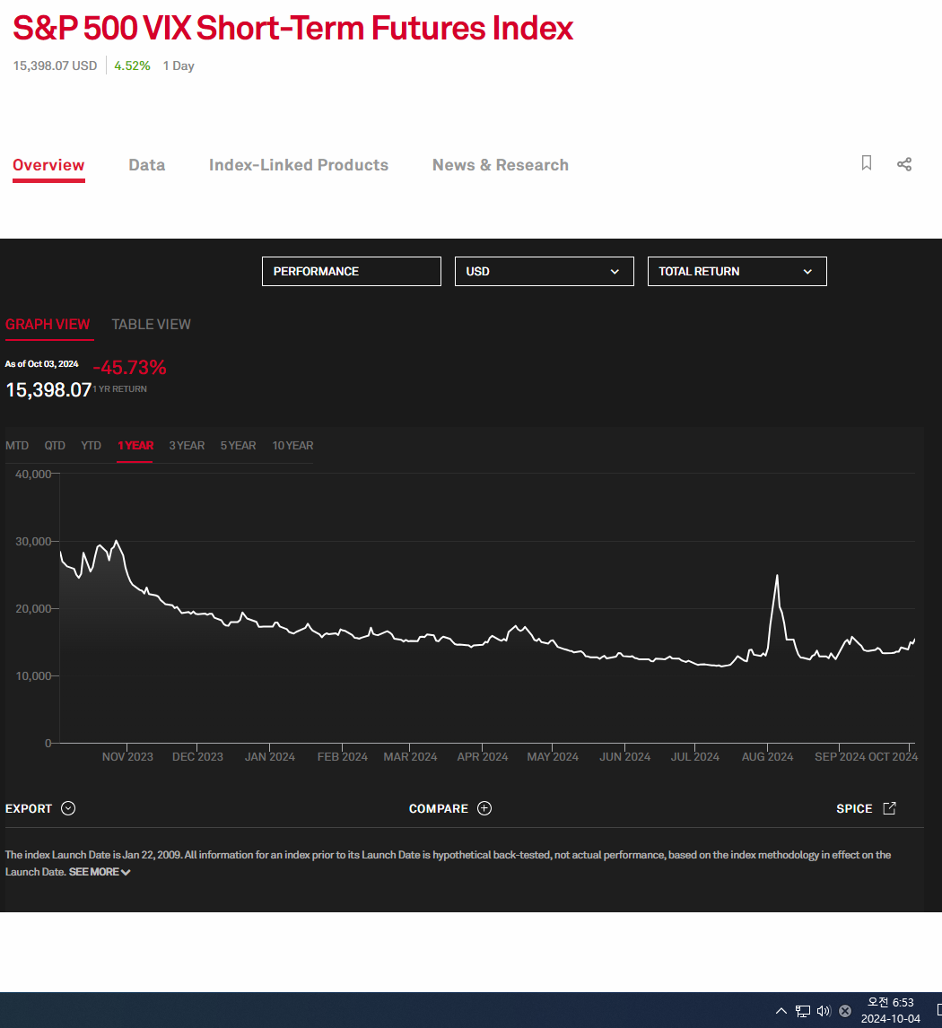Select the QTD time range
The width and height of the screenshot is (942, 1028).
[55, 445]
